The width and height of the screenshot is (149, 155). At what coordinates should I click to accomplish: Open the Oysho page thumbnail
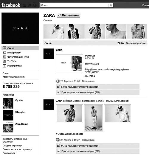click(x=8, y=103)
